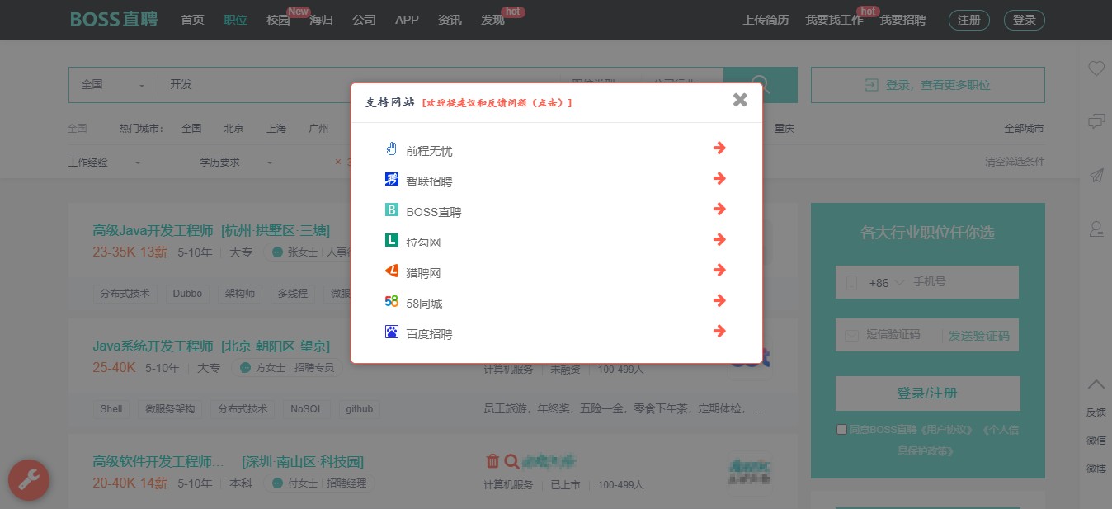Click the arrow next to 拉勾网
This screenshot has width=1112, height=509.
click(719, 239)
